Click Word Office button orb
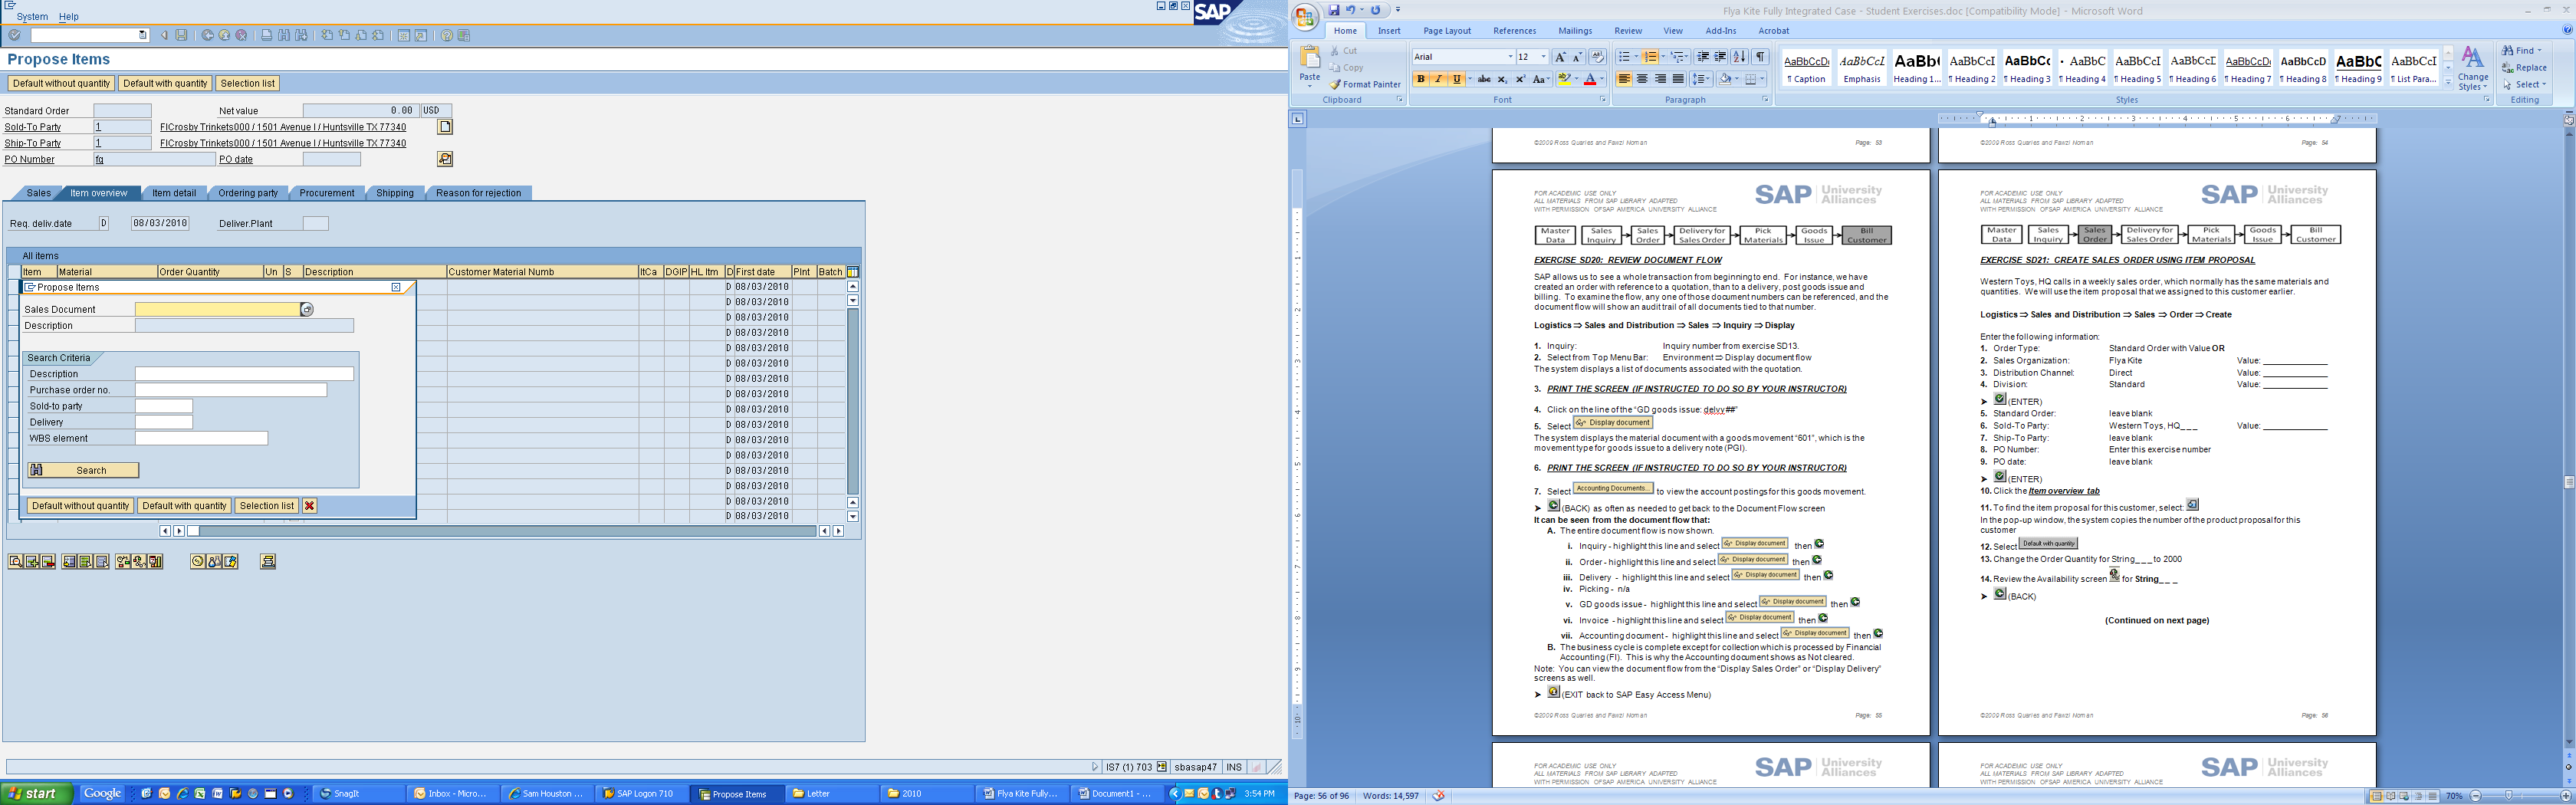 [x=1306, y=18]
